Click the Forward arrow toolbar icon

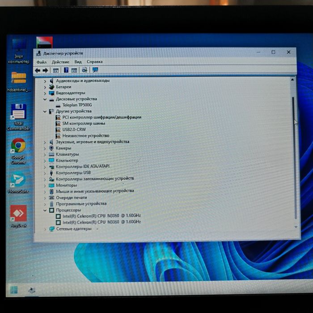[45, 70]
